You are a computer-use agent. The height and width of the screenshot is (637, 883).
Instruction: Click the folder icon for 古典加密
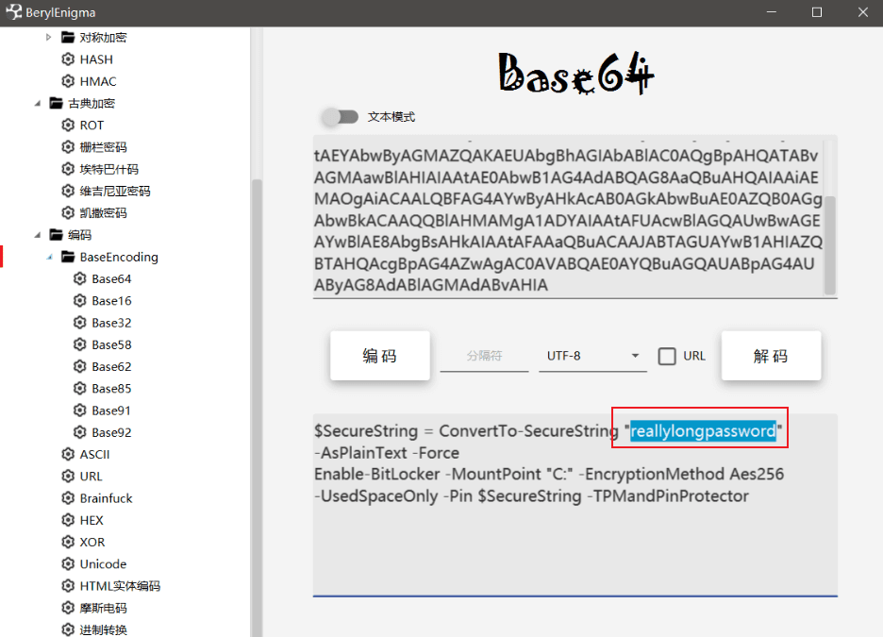coord(56,104)
